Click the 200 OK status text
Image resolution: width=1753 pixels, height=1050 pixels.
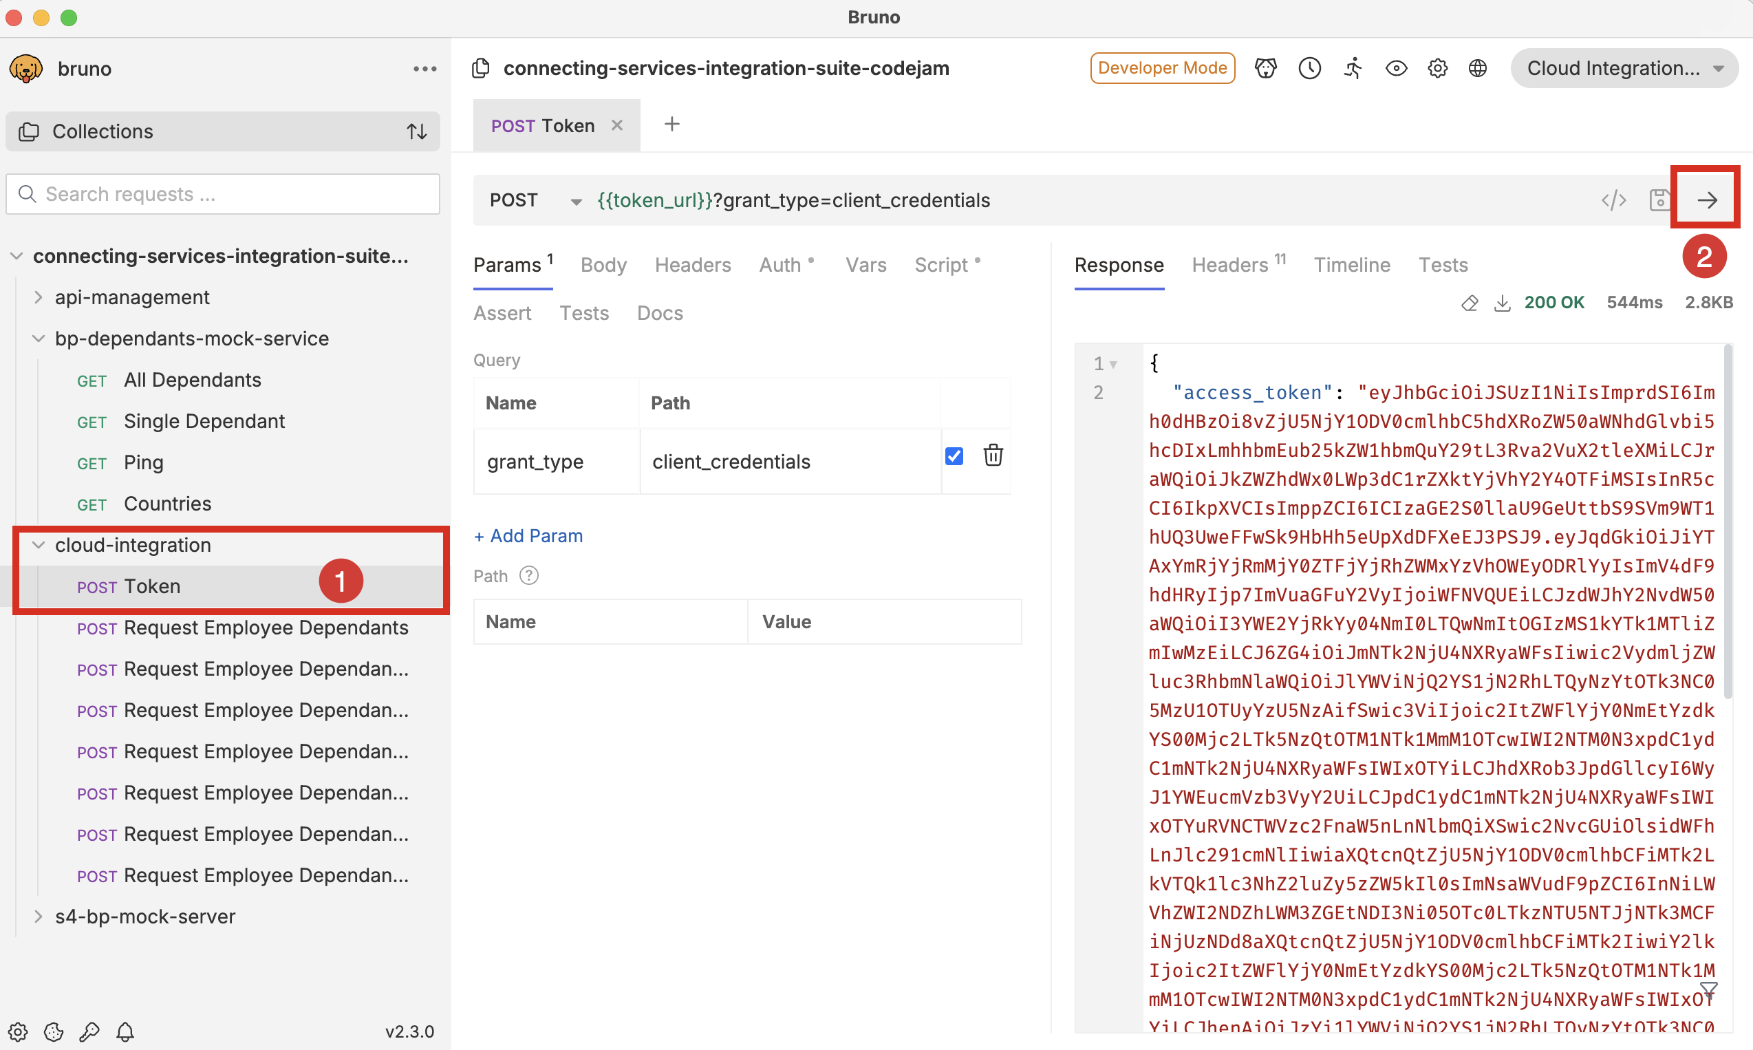tap(1553, 303)
